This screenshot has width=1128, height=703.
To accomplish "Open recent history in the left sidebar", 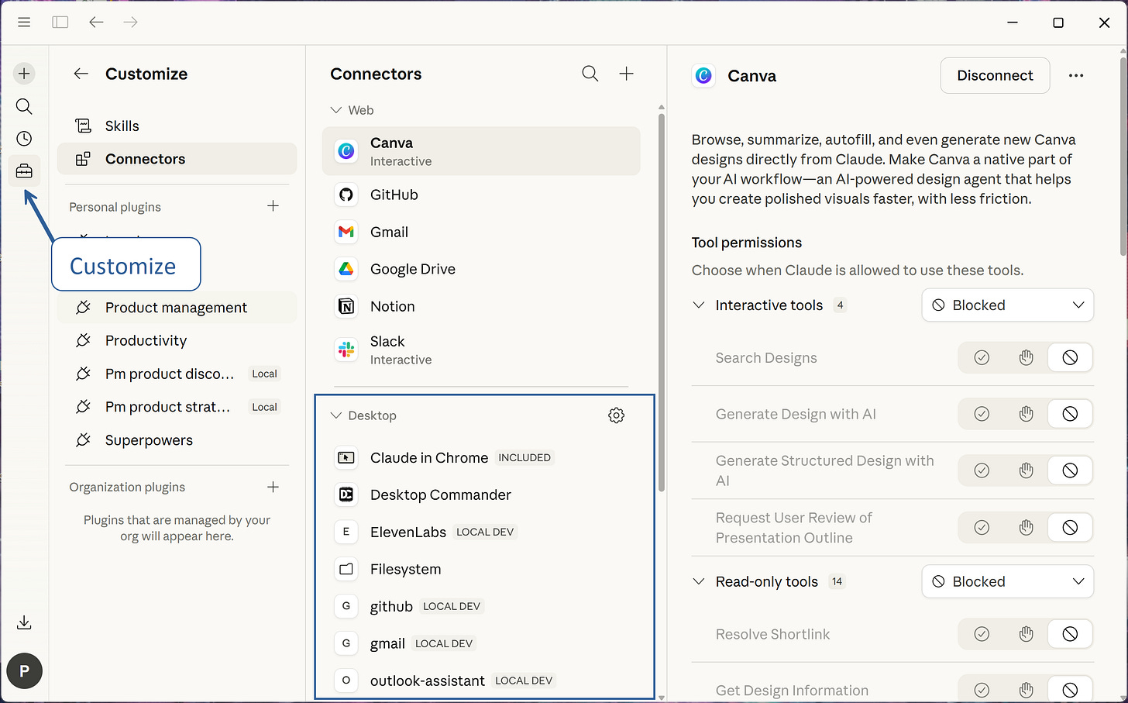I will (x=24, y=138).
